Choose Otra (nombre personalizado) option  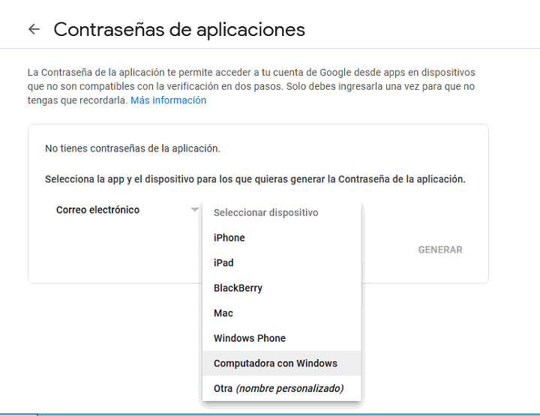point(278,388)
